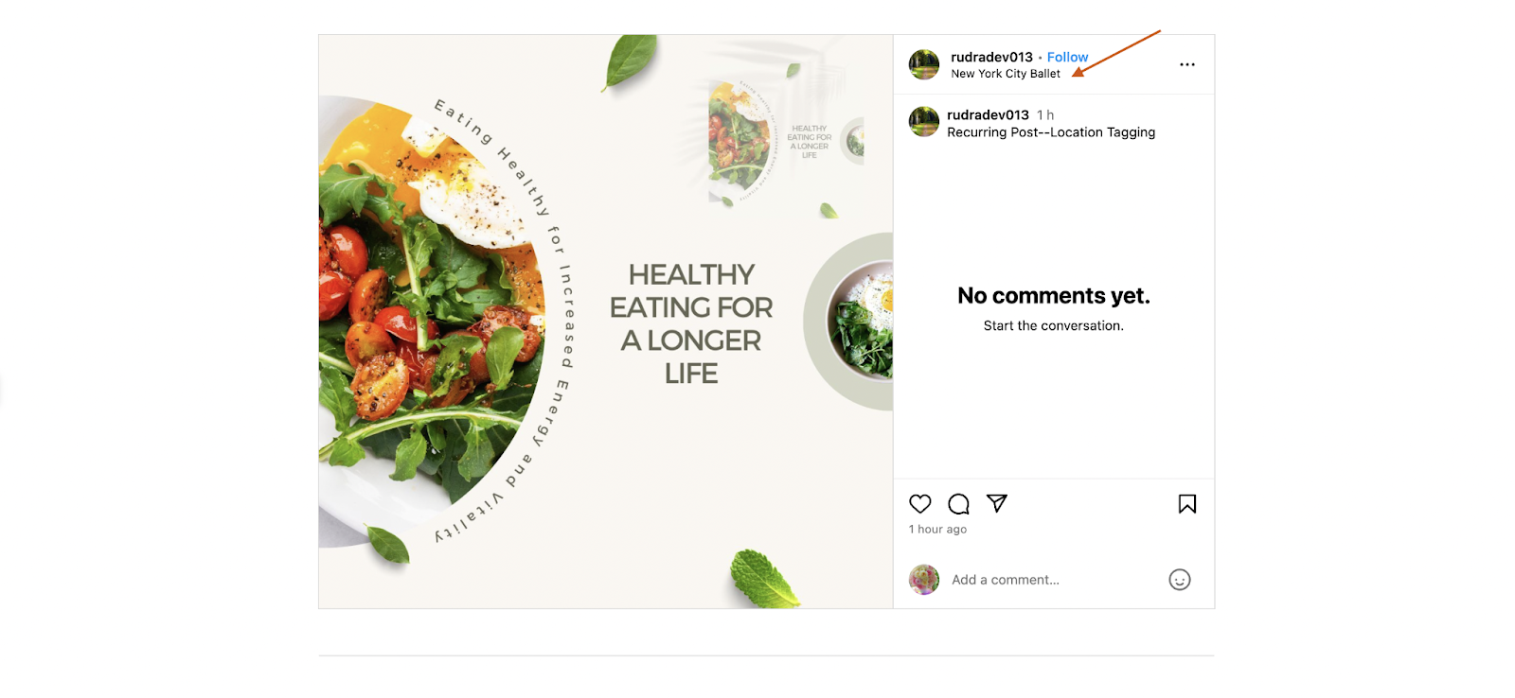View the header profile picture of rudradev013

[x=924, y=64]
